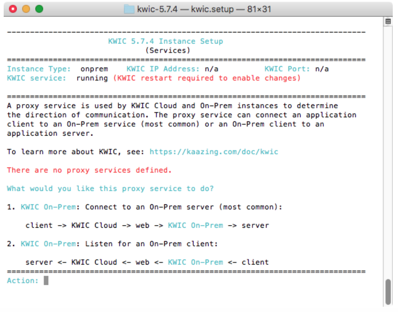Click the 'KWIC service:' label

click(x=37, y=78)
